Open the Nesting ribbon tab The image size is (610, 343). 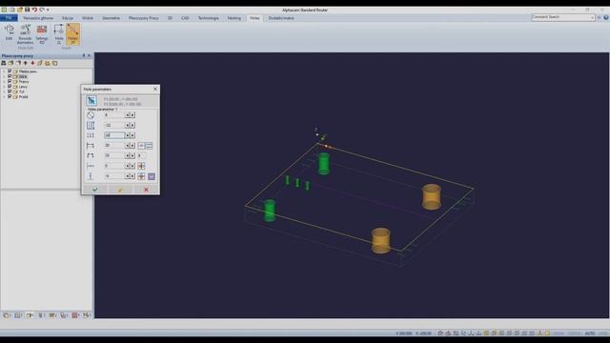pyautogui.click(x=234, y=18)
